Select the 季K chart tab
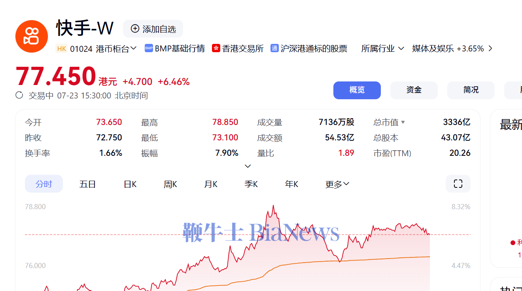 click(x=251, y=184)
